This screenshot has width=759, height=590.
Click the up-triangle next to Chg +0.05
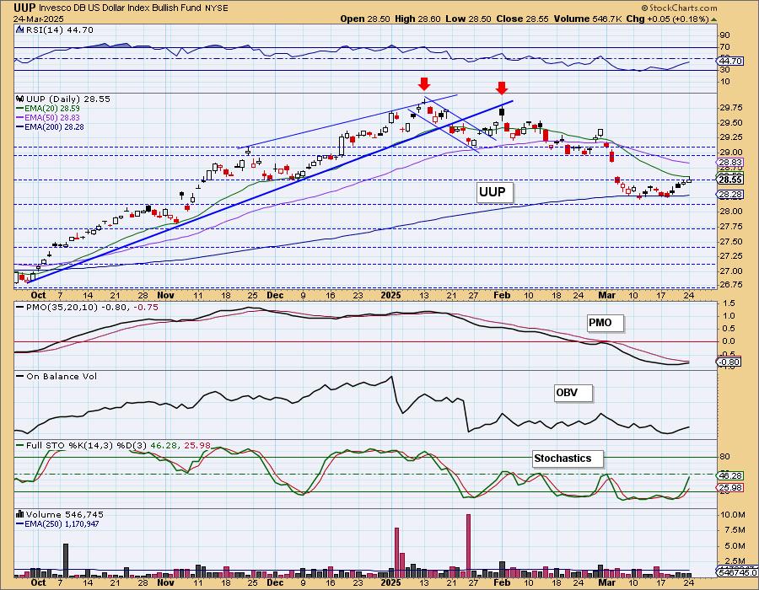pos(713,19)
